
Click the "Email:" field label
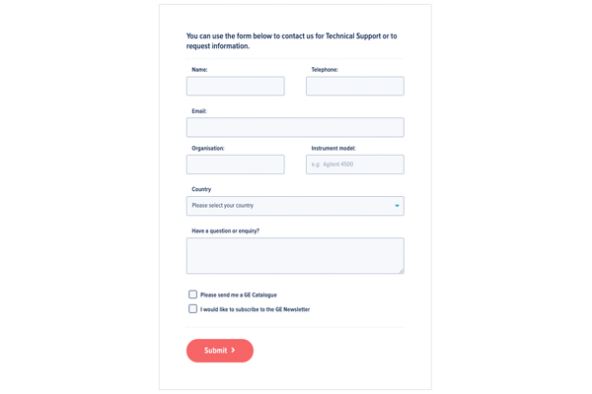(x=199, y=111)
